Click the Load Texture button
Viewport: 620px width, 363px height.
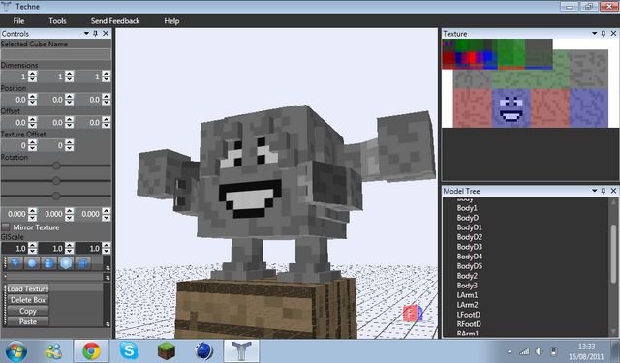pos(28,288)
